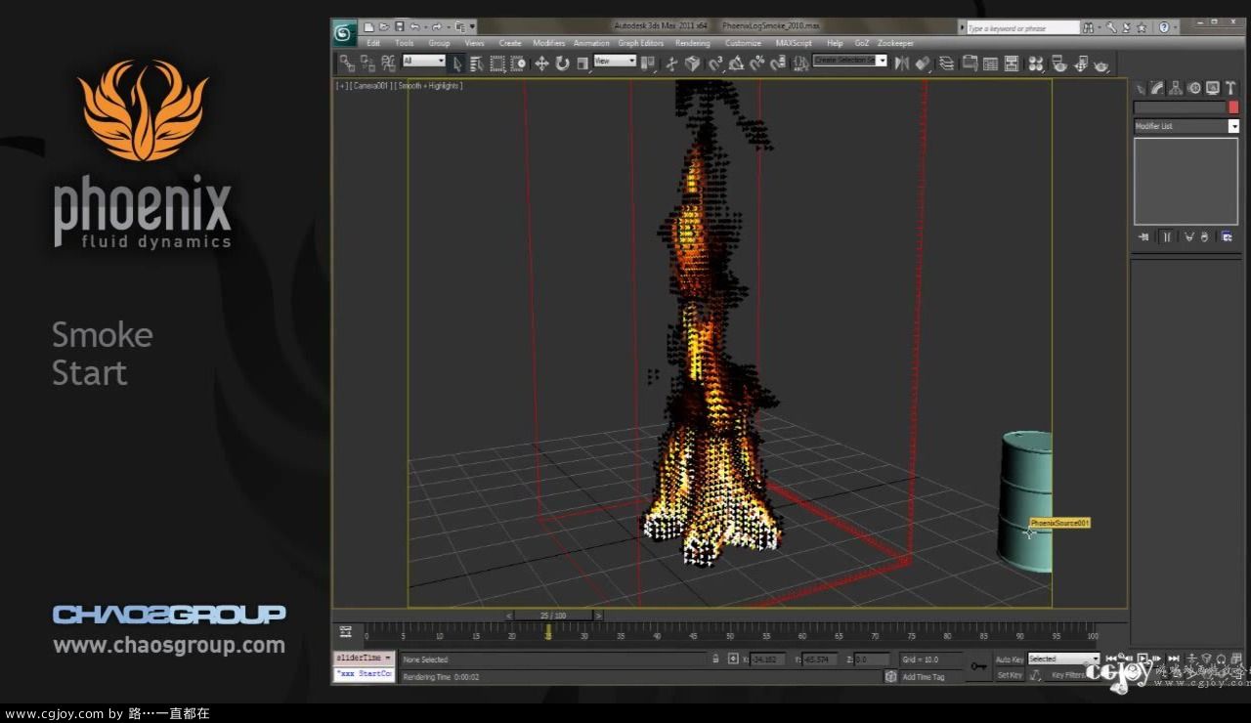Open the Selected key filter dropdown

point(1063,659)
